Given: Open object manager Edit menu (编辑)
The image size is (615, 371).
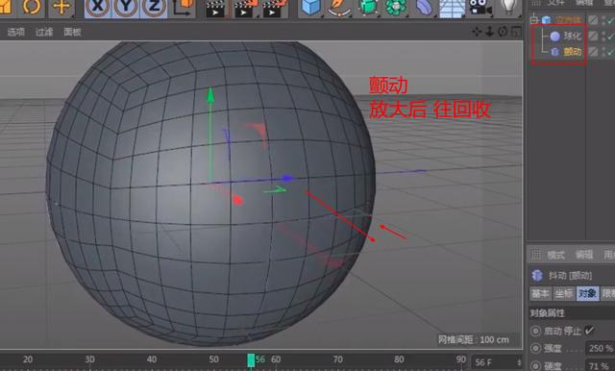Looking at the screenshot, I should 584,2.
